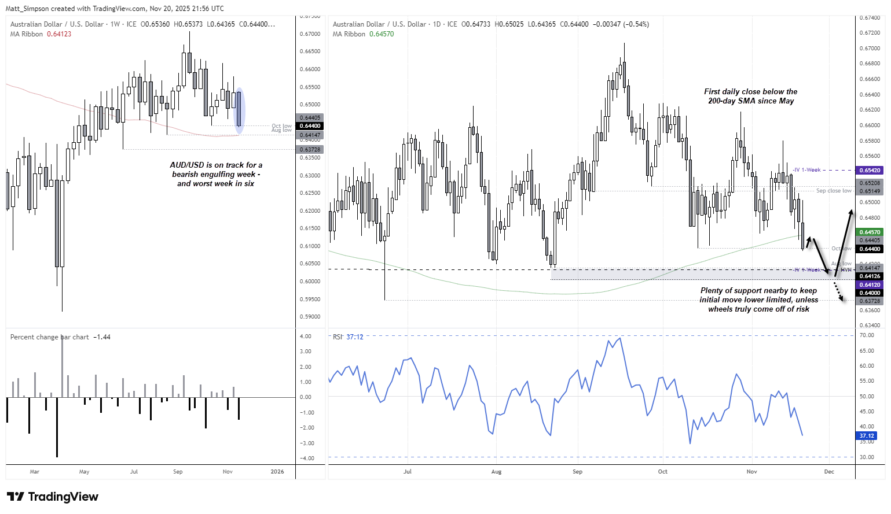Click the weekly AUD/USD 1W symbol title
The height and width of the screenshot is (514, 891).
[x=73, y=24]
